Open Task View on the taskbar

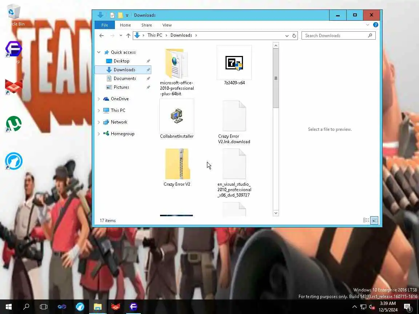click(x=44, y=306)
